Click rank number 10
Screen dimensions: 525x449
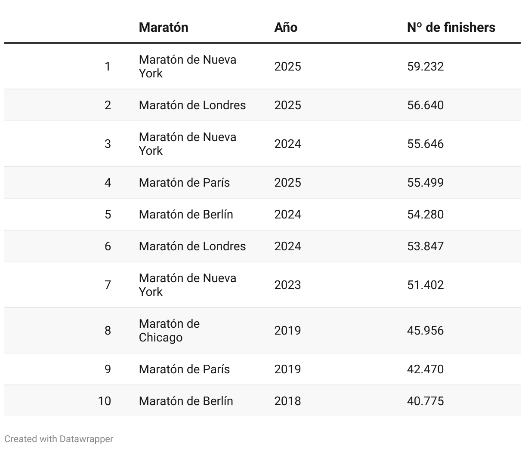click(104, 401)
